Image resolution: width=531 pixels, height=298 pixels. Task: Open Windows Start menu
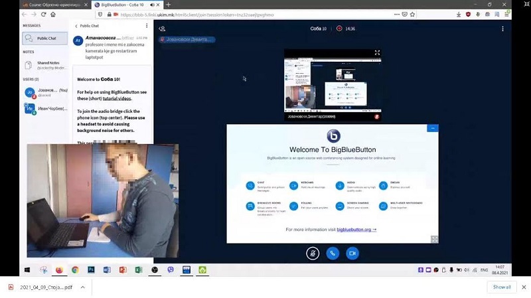[28, 270]
